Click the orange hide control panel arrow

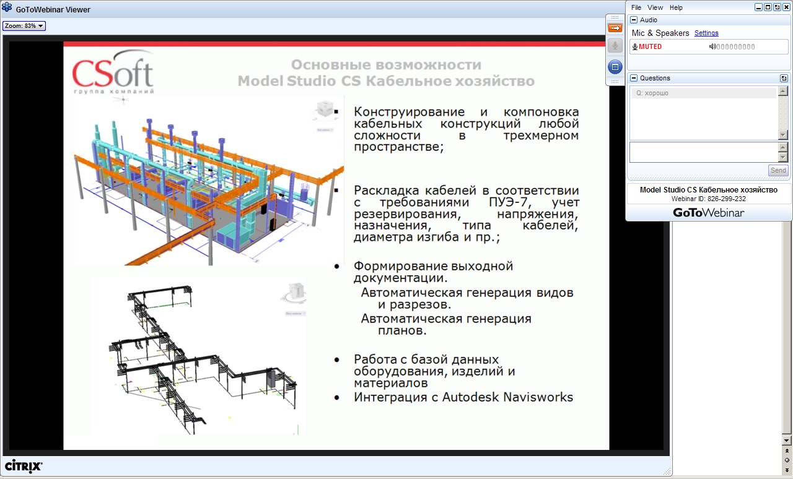click(615, 28)
